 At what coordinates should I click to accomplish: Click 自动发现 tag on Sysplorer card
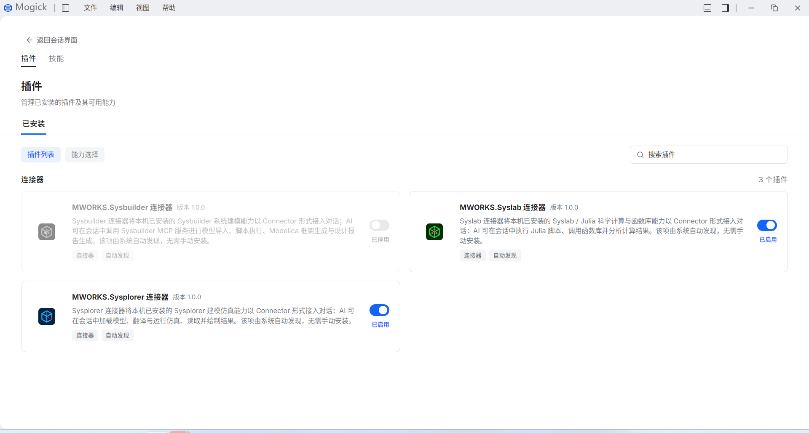click(x=118, y=335)
